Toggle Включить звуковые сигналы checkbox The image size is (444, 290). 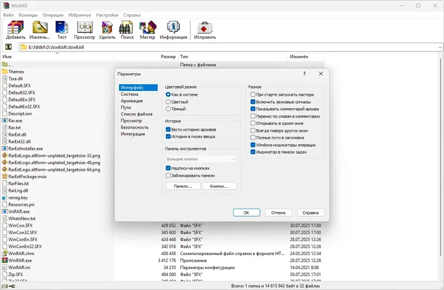click(x=253, y=101)
